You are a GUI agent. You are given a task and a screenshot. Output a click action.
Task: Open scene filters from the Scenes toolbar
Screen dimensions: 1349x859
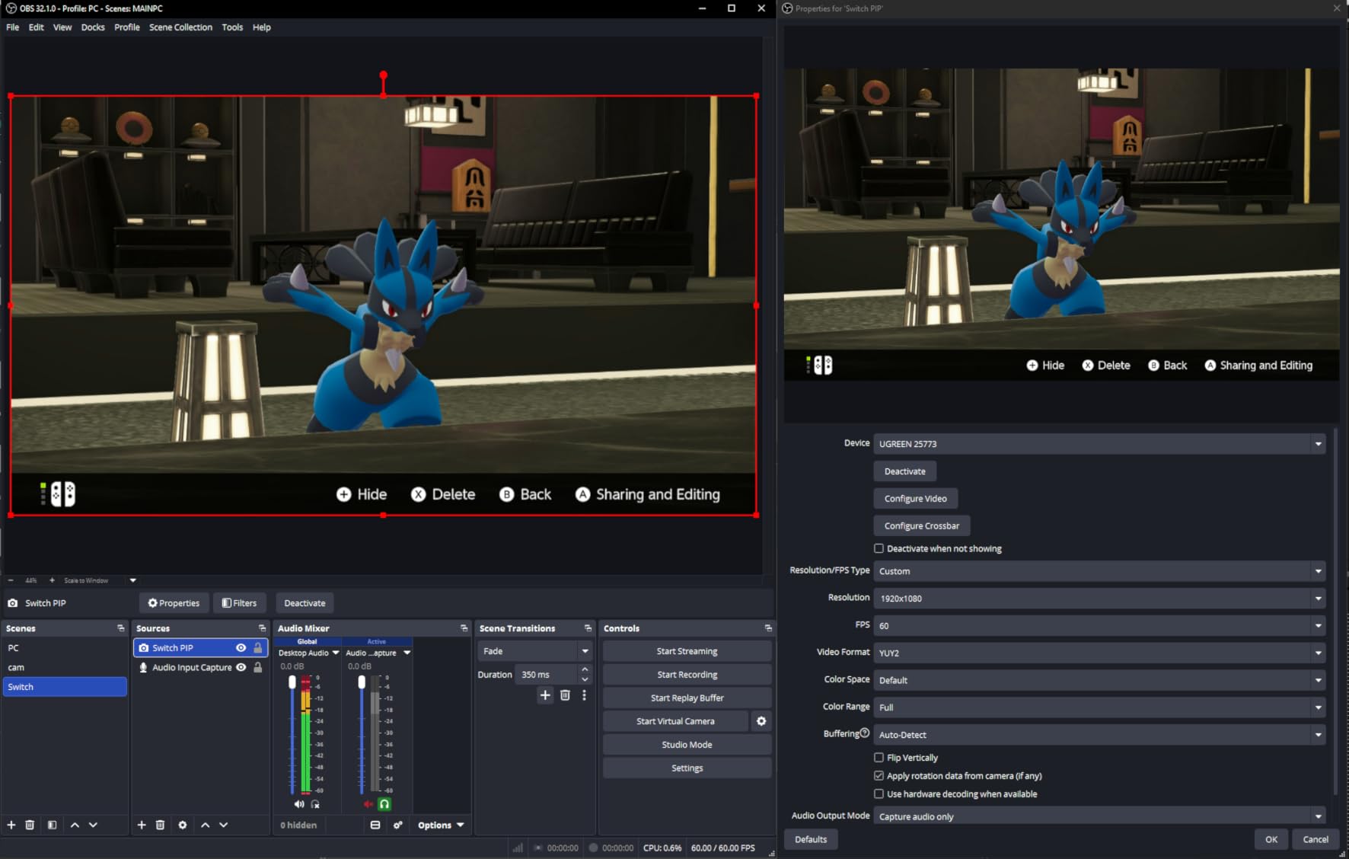coord(52,825)
